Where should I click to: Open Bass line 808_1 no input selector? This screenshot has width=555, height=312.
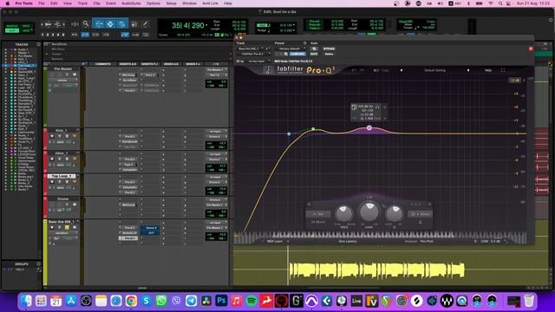pos(216,223)
